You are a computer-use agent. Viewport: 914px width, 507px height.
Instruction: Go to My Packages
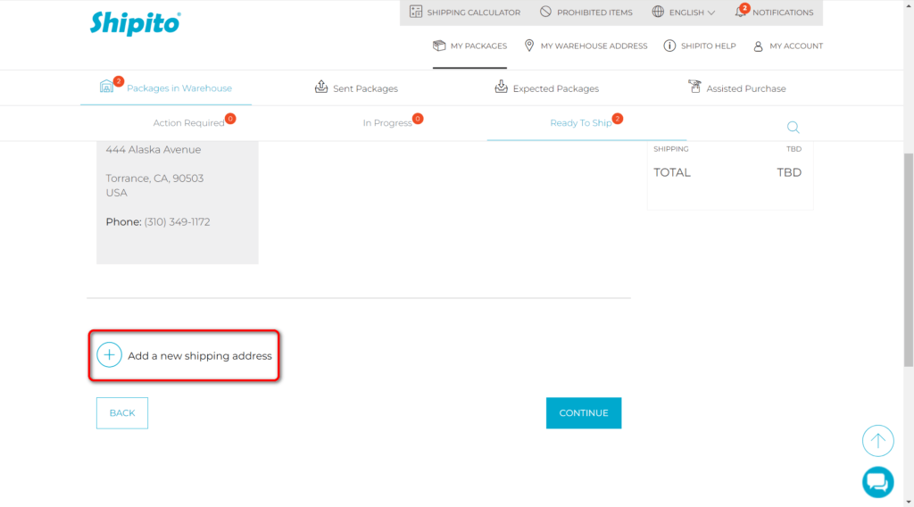coord(478,46)
